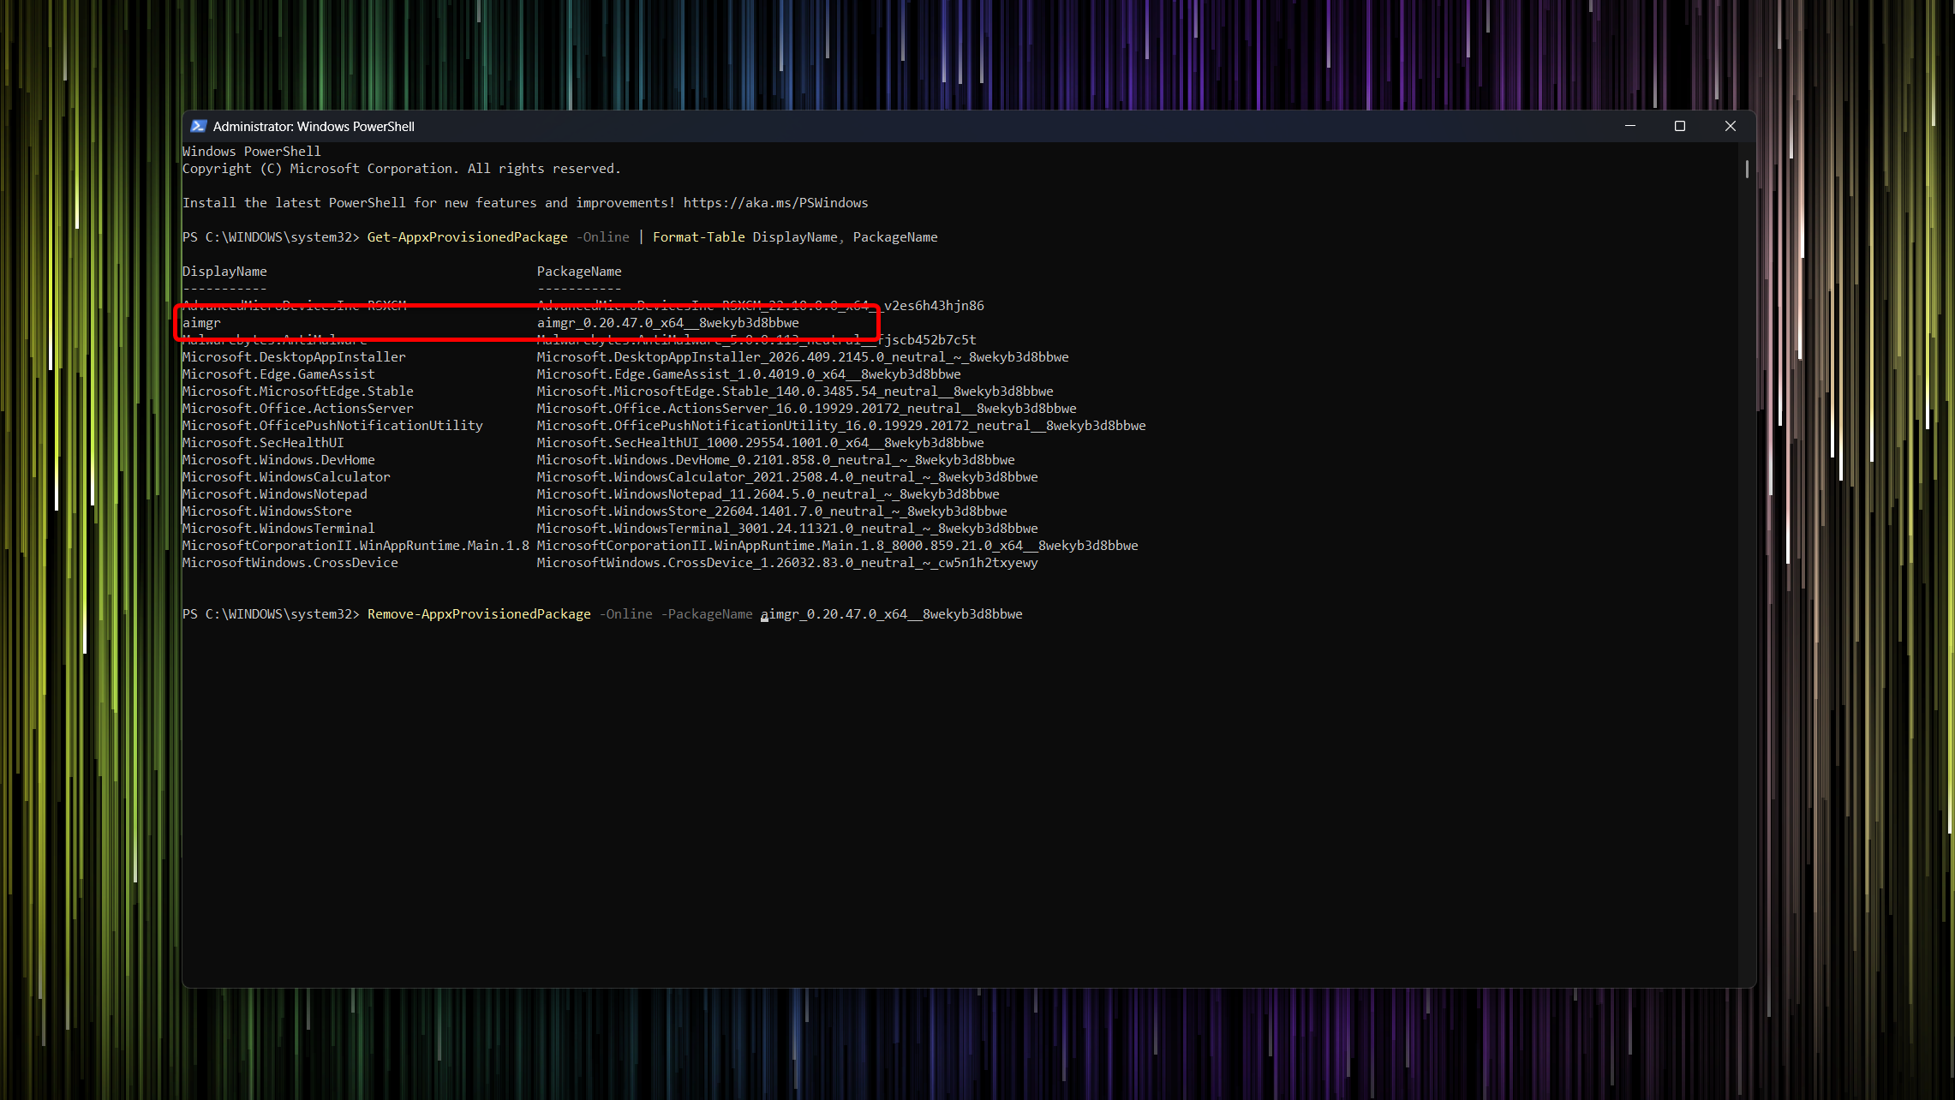Click the aimgr package argument on the Remove command line
This screenshot has height=1100, width=1955.
click(x=892, y=614)
